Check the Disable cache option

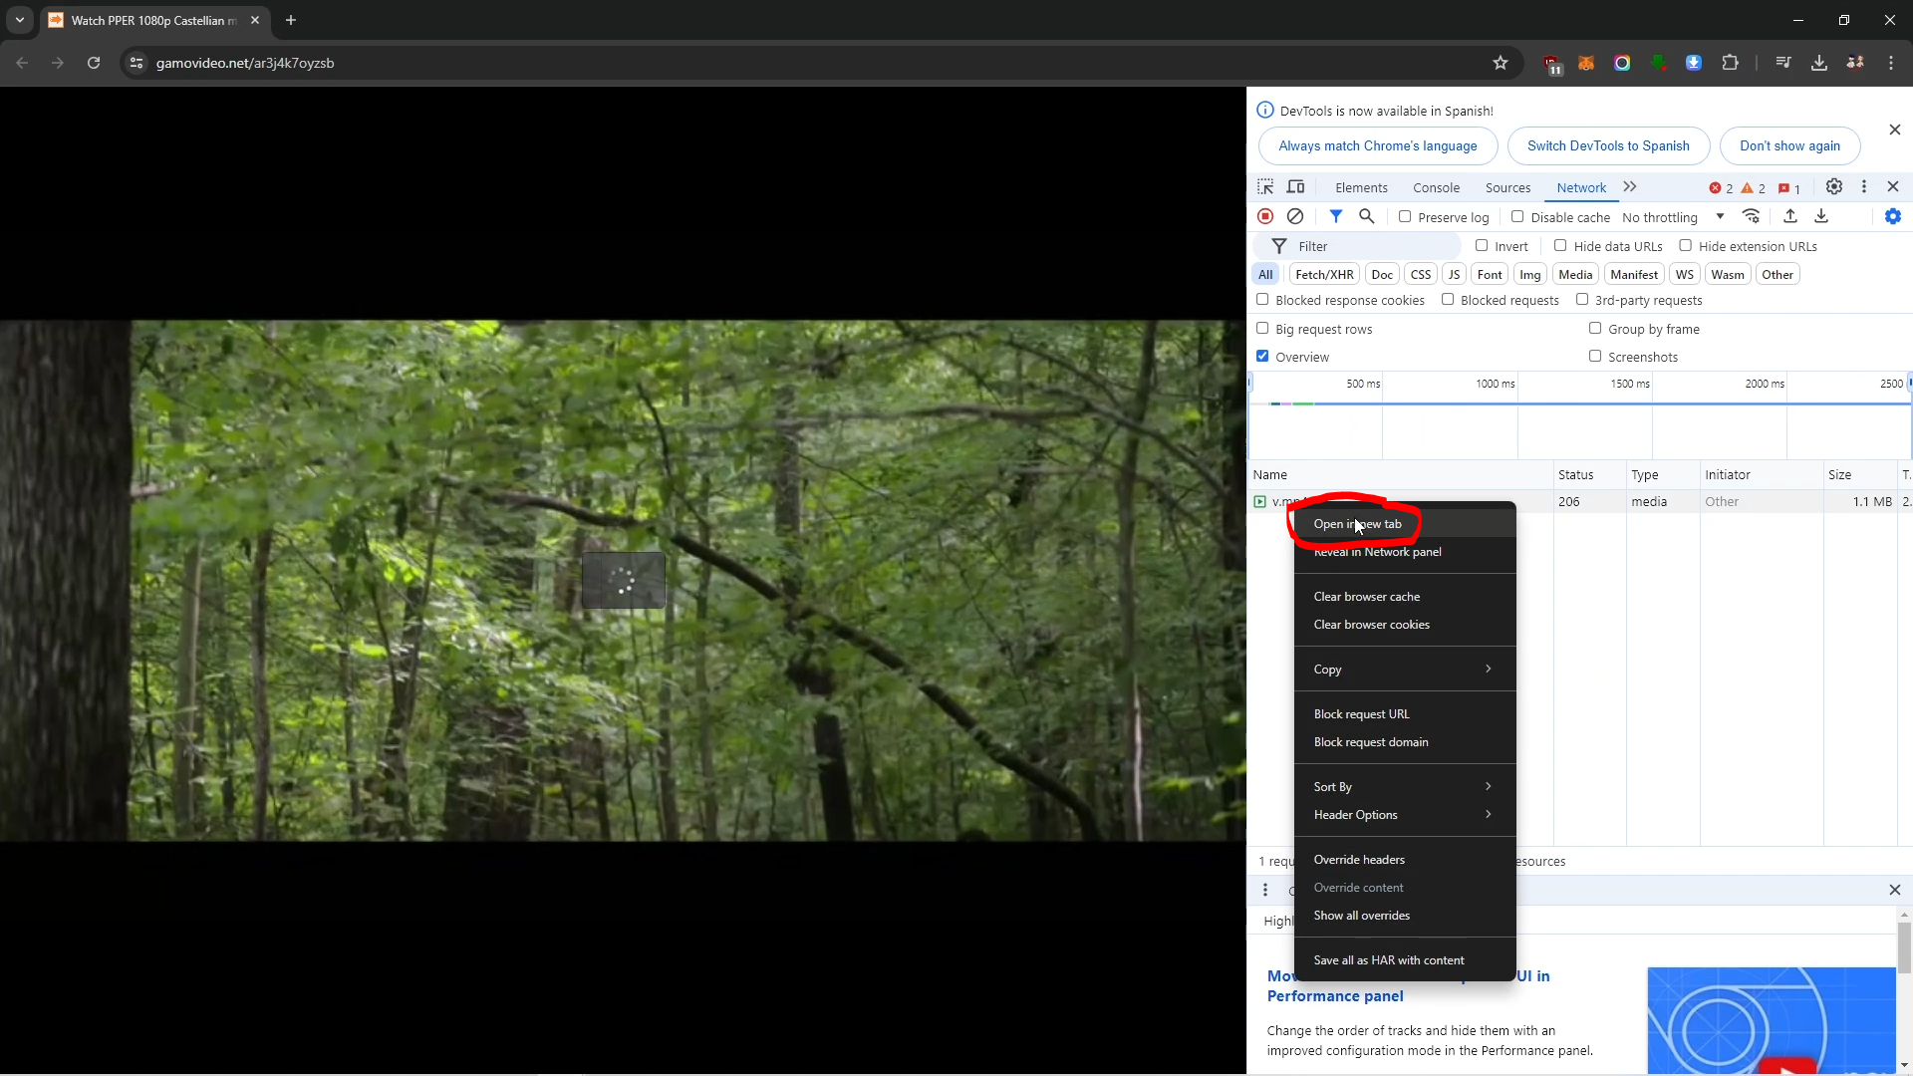pos(1517,216)
